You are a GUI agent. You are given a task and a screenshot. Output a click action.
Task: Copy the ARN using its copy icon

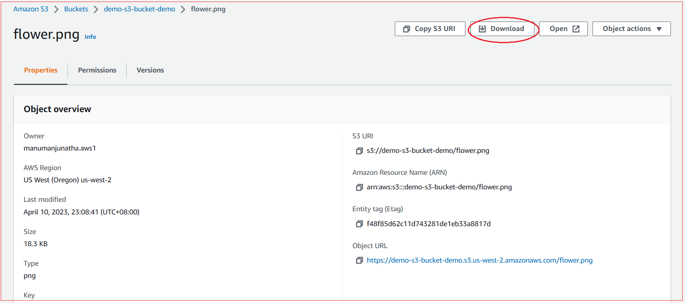coord(359,187)
